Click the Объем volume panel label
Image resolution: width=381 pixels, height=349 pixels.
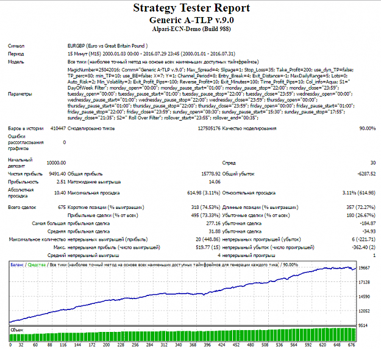pyautogui.click(x=16, y=330)
